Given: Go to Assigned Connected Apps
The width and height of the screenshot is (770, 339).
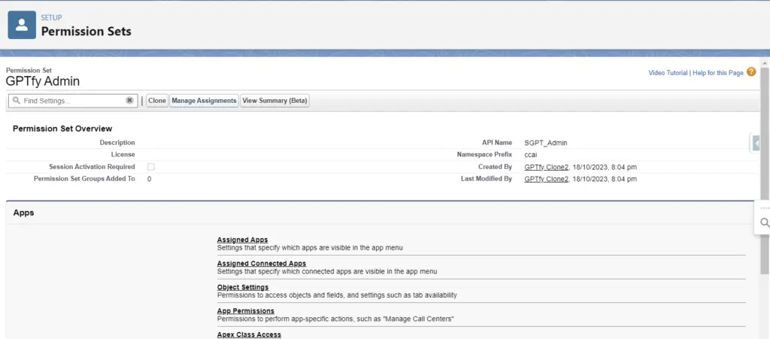Looking at the screenshot, I should tap(261, 263).
